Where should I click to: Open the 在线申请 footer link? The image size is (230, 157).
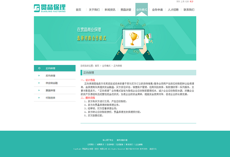click(110, 144)
